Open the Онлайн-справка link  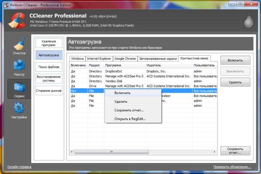click(x=19, y=167)
